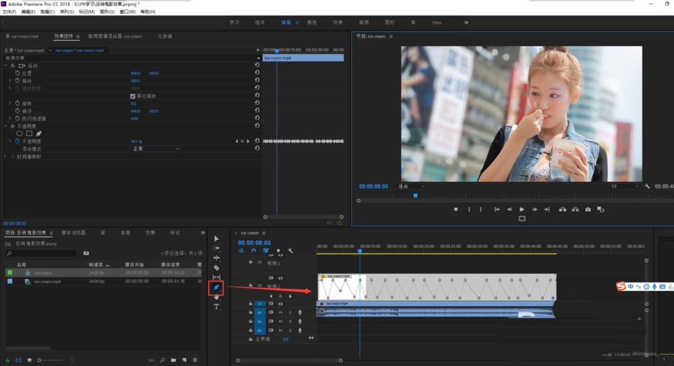Show more workspace tabs via double-chevron

pos(466,22)
